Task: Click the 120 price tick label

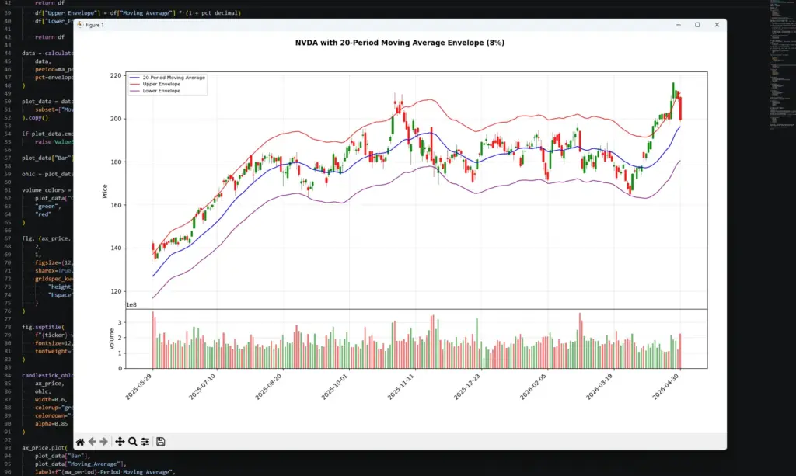Action: [x=116, y=291]
